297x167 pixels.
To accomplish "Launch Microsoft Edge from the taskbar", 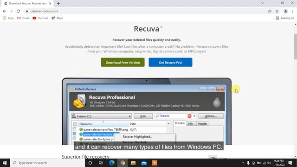I will (112, 163).
